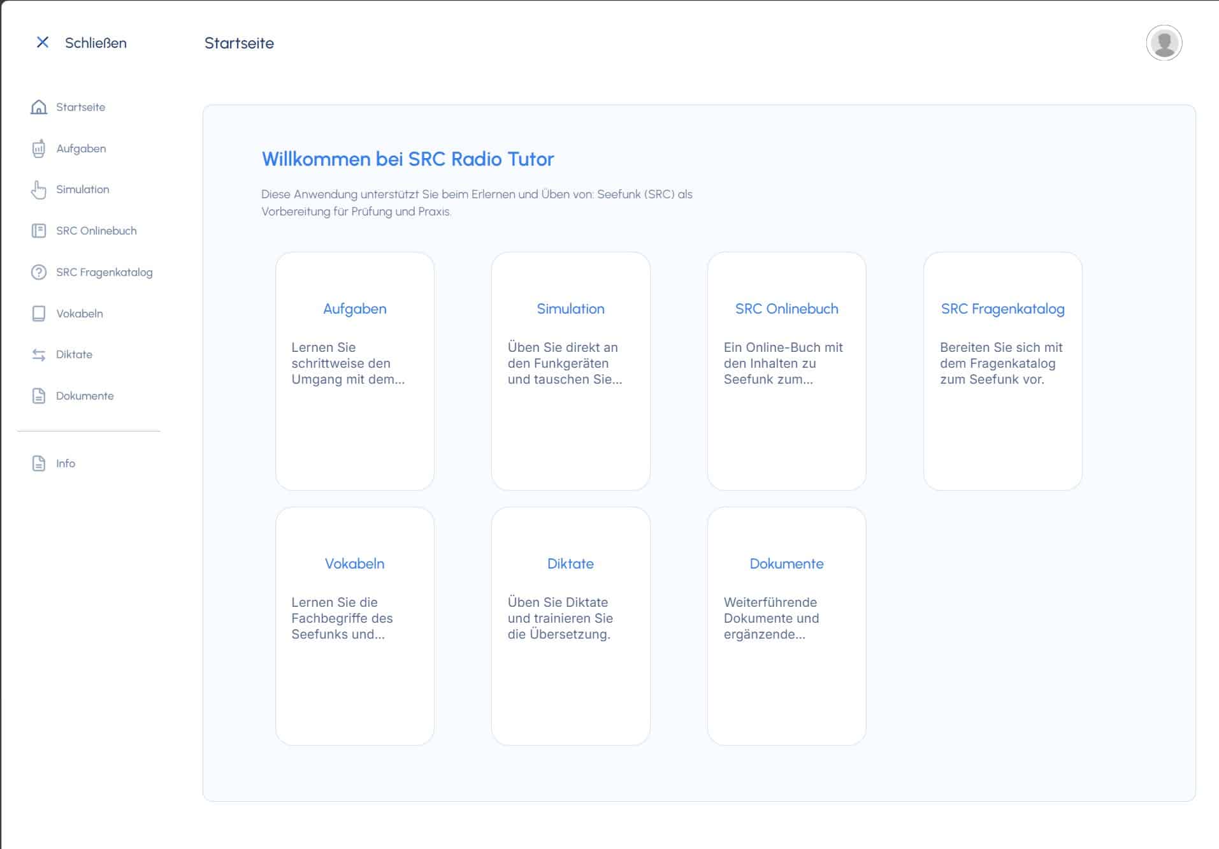Select the pointing hand Simulation icon
Image resolution: width=1219 pixels, height=849 pixels.
click(39, 190)
